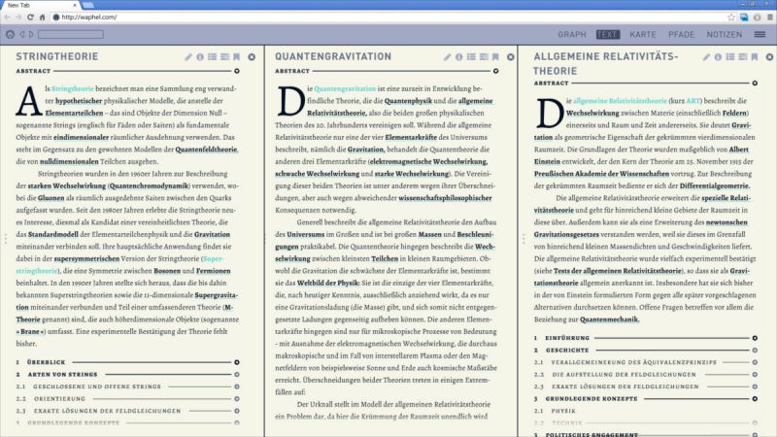
Task: Expand section 2.2 Orientierung
Action: [x=237, y=398]
